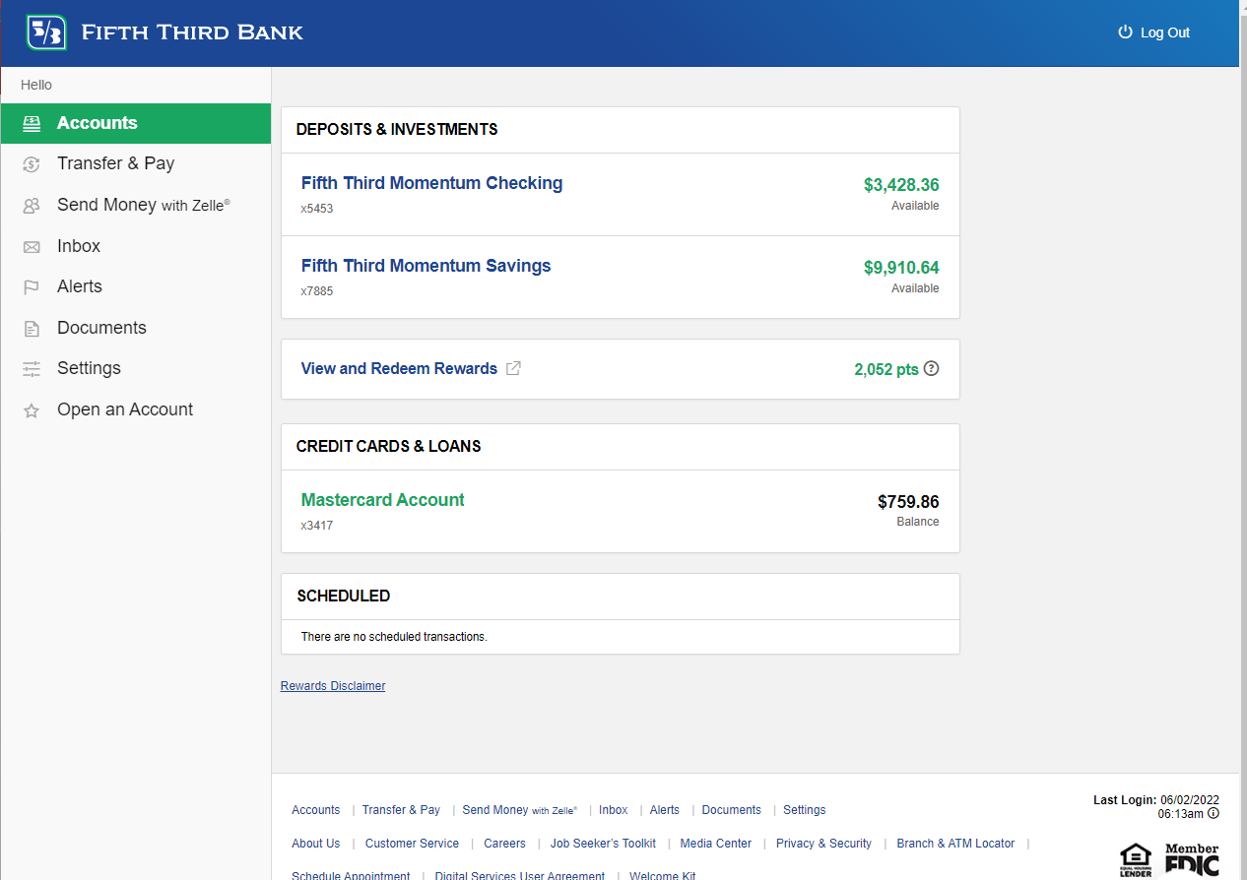1247x880 pixels.
Task: Click the Alerts flag icon
Action: [x=32, y=287]
